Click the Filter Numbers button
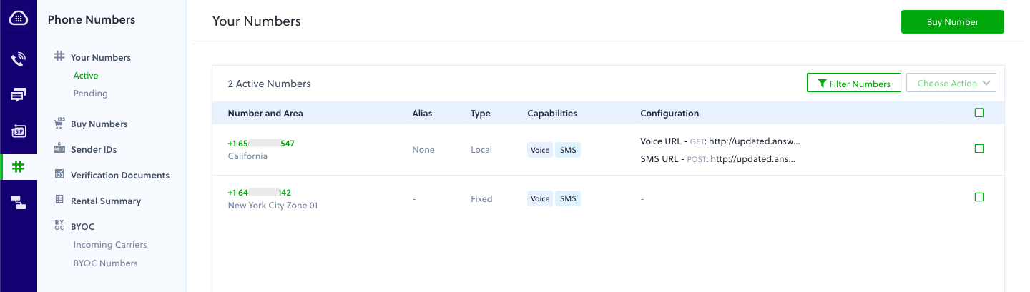Image resolution: width=1030 pixels, height=292 pixels. (853, 83)
